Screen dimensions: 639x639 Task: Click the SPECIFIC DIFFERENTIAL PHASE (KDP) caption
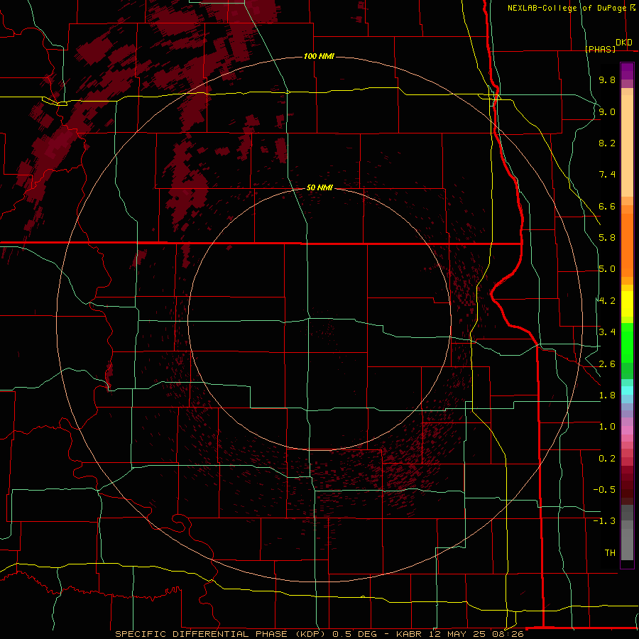[220, 634]
